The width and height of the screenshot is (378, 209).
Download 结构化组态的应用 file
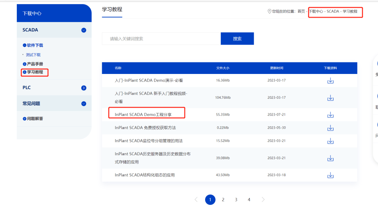[330, 175]
